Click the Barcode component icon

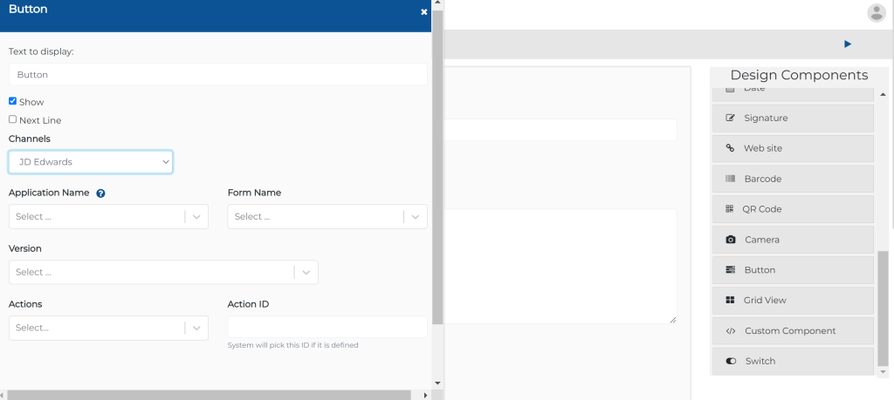730,179
